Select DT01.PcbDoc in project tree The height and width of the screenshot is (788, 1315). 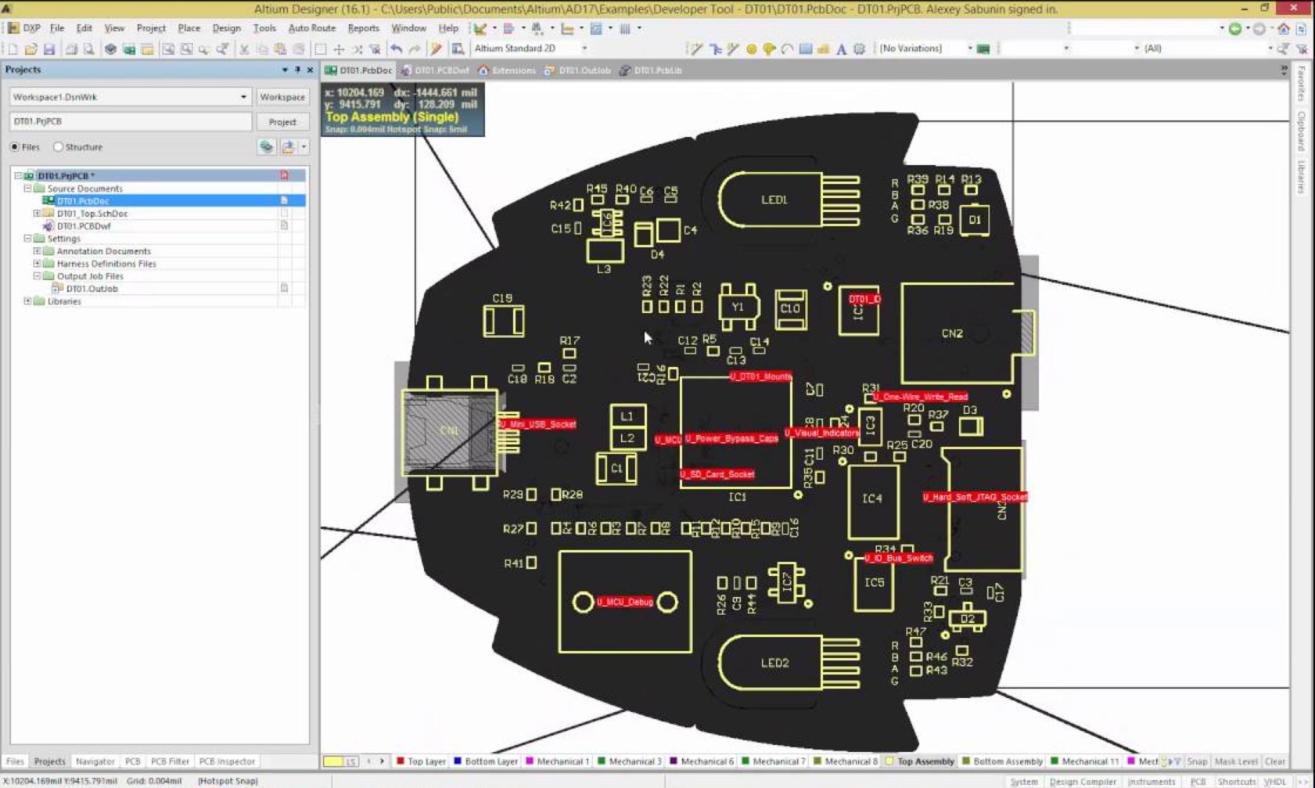[x=82, y=201]
